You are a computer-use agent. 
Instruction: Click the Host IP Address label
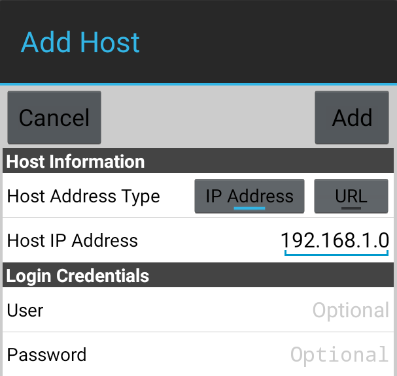pyautogui.click(x=73, y=241)
